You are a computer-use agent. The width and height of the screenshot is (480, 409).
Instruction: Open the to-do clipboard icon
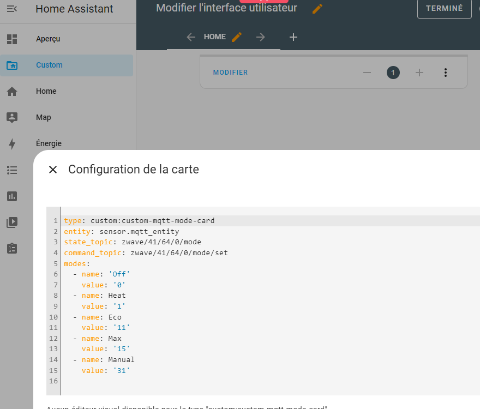click(x=12, y=248)
